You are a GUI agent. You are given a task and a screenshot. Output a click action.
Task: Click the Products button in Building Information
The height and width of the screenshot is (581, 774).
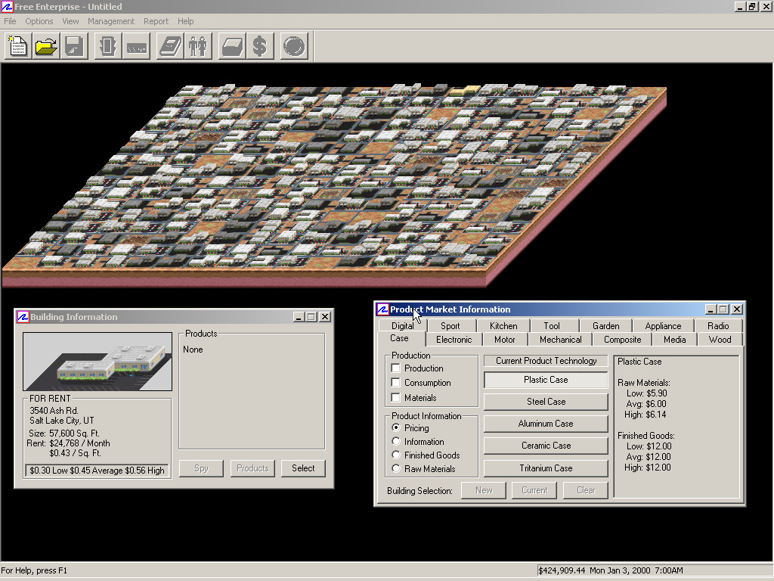(252, 468)
